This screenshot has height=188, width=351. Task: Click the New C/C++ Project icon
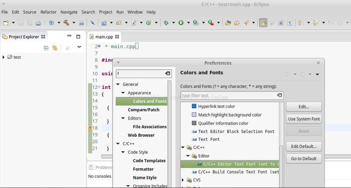(104, 23)
